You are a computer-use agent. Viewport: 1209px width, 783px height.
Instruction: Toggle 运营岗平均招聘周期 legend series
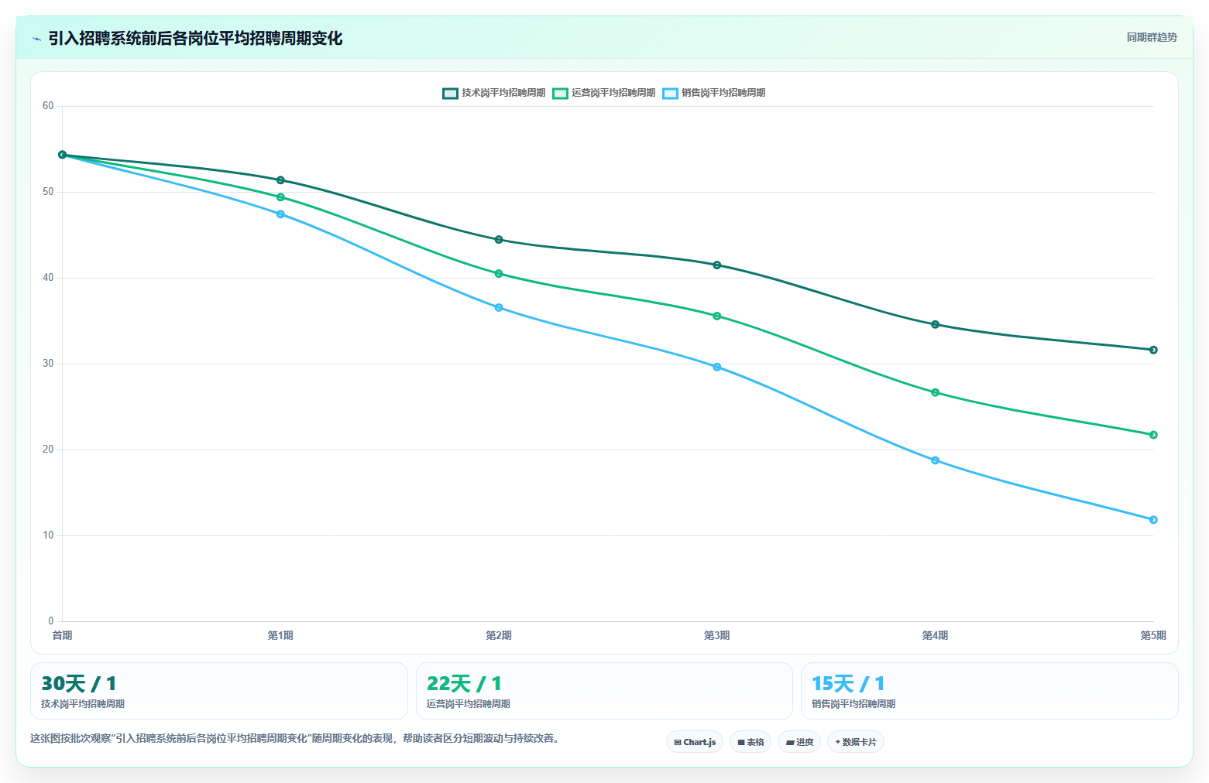[604, 93]
